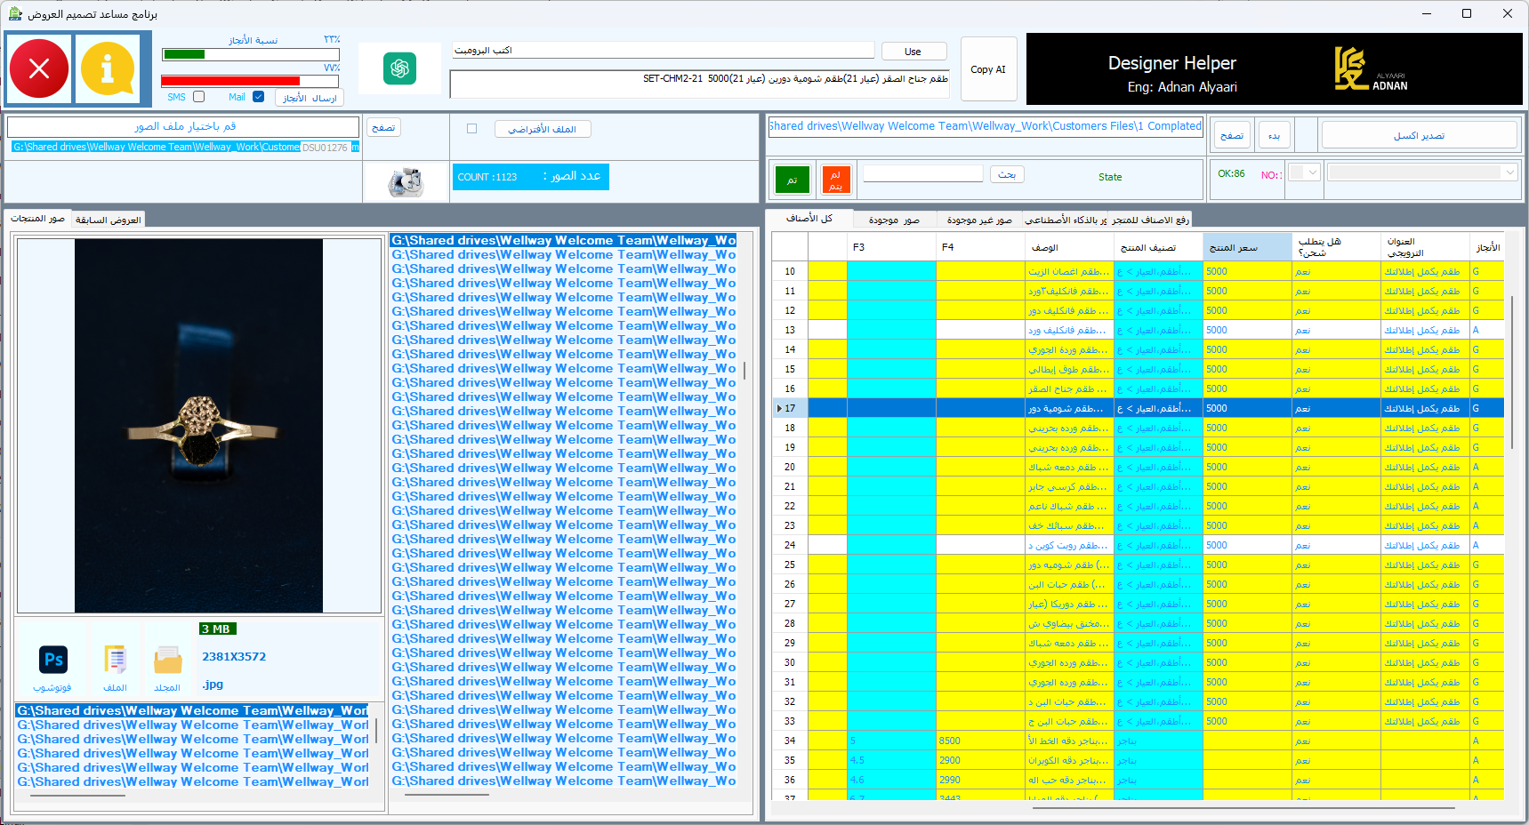Open the yellow info bubble icon
Viewport: 1529px width, 825px height.
108,68
